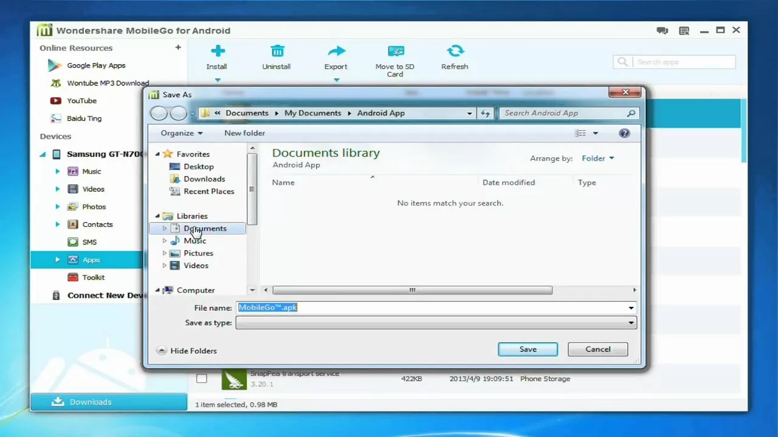Open Toolkit under the Samsung device
The width and height of the screenshot is (778, 437).
94,277
